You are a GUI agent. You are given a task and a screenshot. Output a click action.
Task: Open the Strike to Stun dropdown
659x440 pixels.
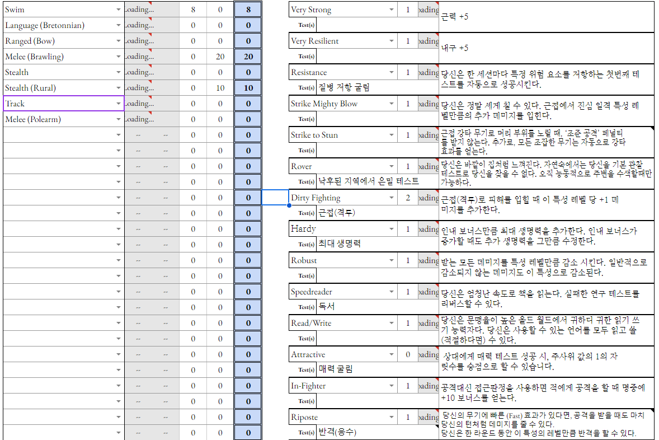click(x=392, y=135)
